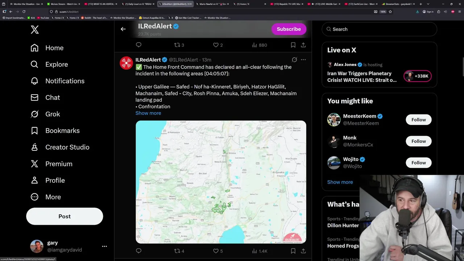Click gary profile avatar at bottom

[37, 246]
